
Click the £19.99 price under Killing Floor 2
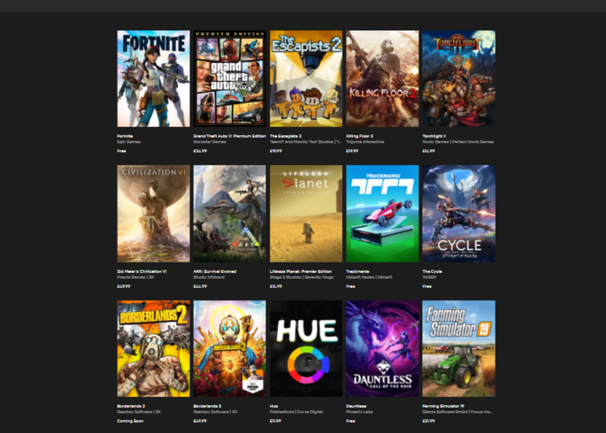[352, 151]
